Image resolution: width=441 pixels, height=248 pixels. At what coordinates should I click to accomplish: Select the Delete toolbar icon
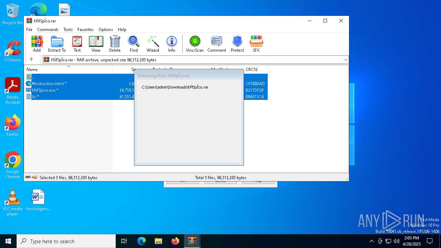tap(115, 44)
